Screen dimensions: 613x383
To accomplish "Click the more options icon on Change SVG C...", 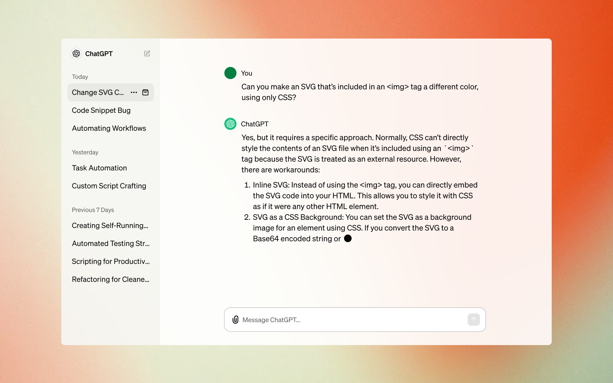I will pyautogui.click(x=134, y=92).
